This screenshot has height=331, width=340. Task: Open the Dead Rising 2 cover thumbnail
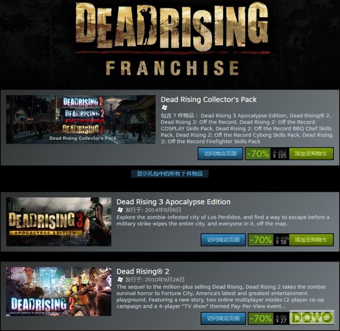pyautogui.click(x=59, y=292)
